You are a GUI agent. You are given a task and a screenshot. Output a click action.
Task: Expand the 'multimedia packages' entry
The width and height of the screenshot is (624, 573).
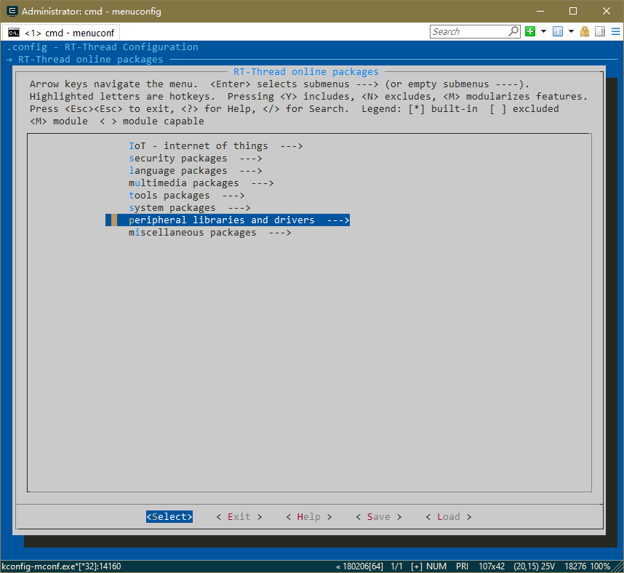coord(201,183)
